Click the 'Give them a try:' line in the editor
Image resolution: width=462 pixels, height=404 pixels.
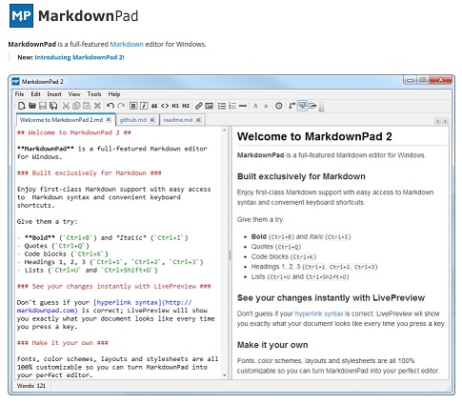pos(48,221)
